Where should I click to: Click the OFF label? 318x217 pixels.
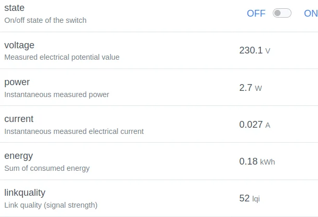256,13
